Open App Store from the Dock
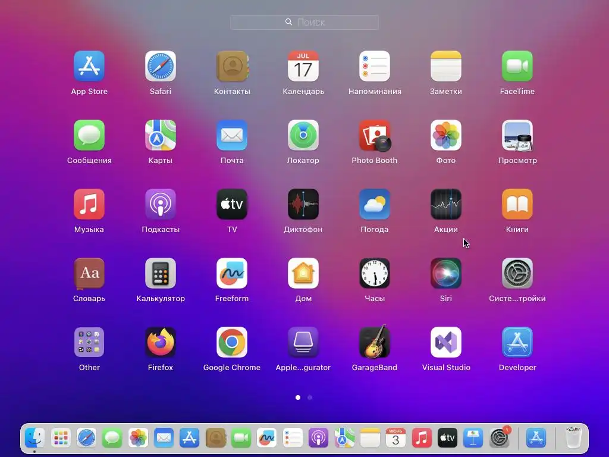The height and width of the screenshot is (457, 609). 190,438
